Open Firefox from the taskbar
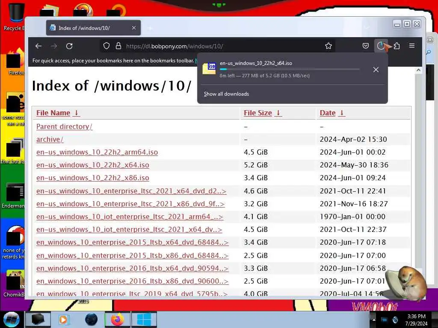 [118, 319]
